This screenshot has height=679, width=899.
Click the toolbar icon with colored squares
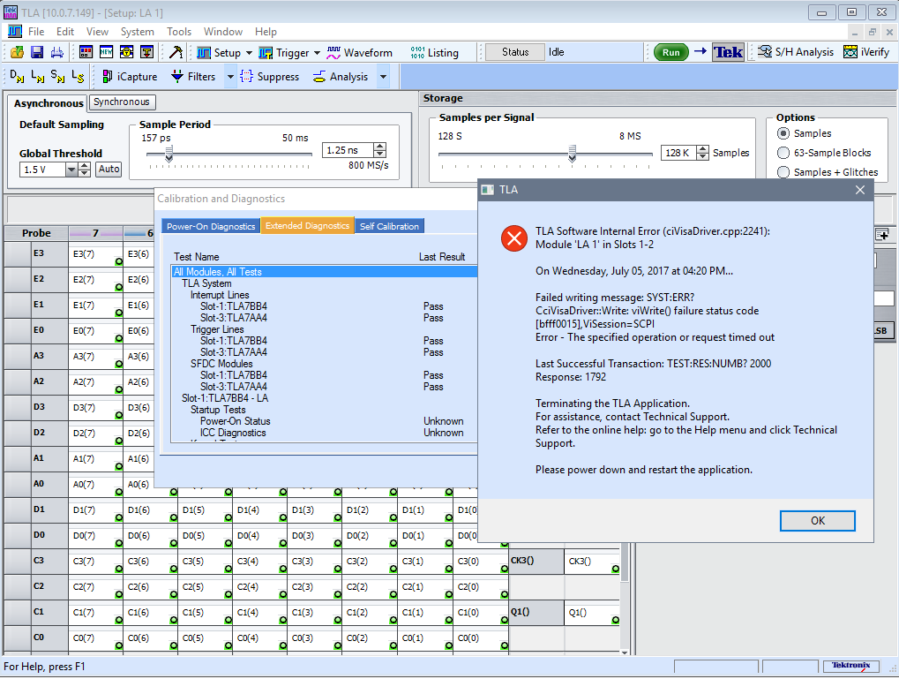(x=86, y=52)
